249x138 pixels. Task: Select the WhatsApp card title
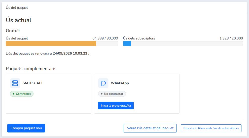pos(120,83)
